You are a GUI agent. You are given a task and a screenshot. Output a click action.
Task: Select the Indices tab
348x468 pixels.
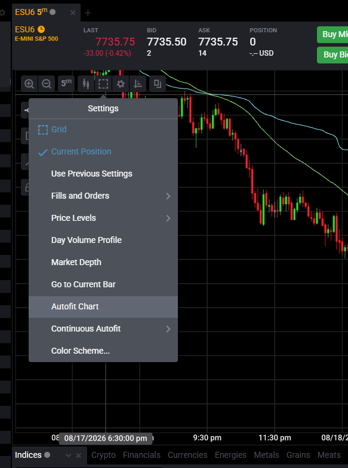click(x=28, y=455)
